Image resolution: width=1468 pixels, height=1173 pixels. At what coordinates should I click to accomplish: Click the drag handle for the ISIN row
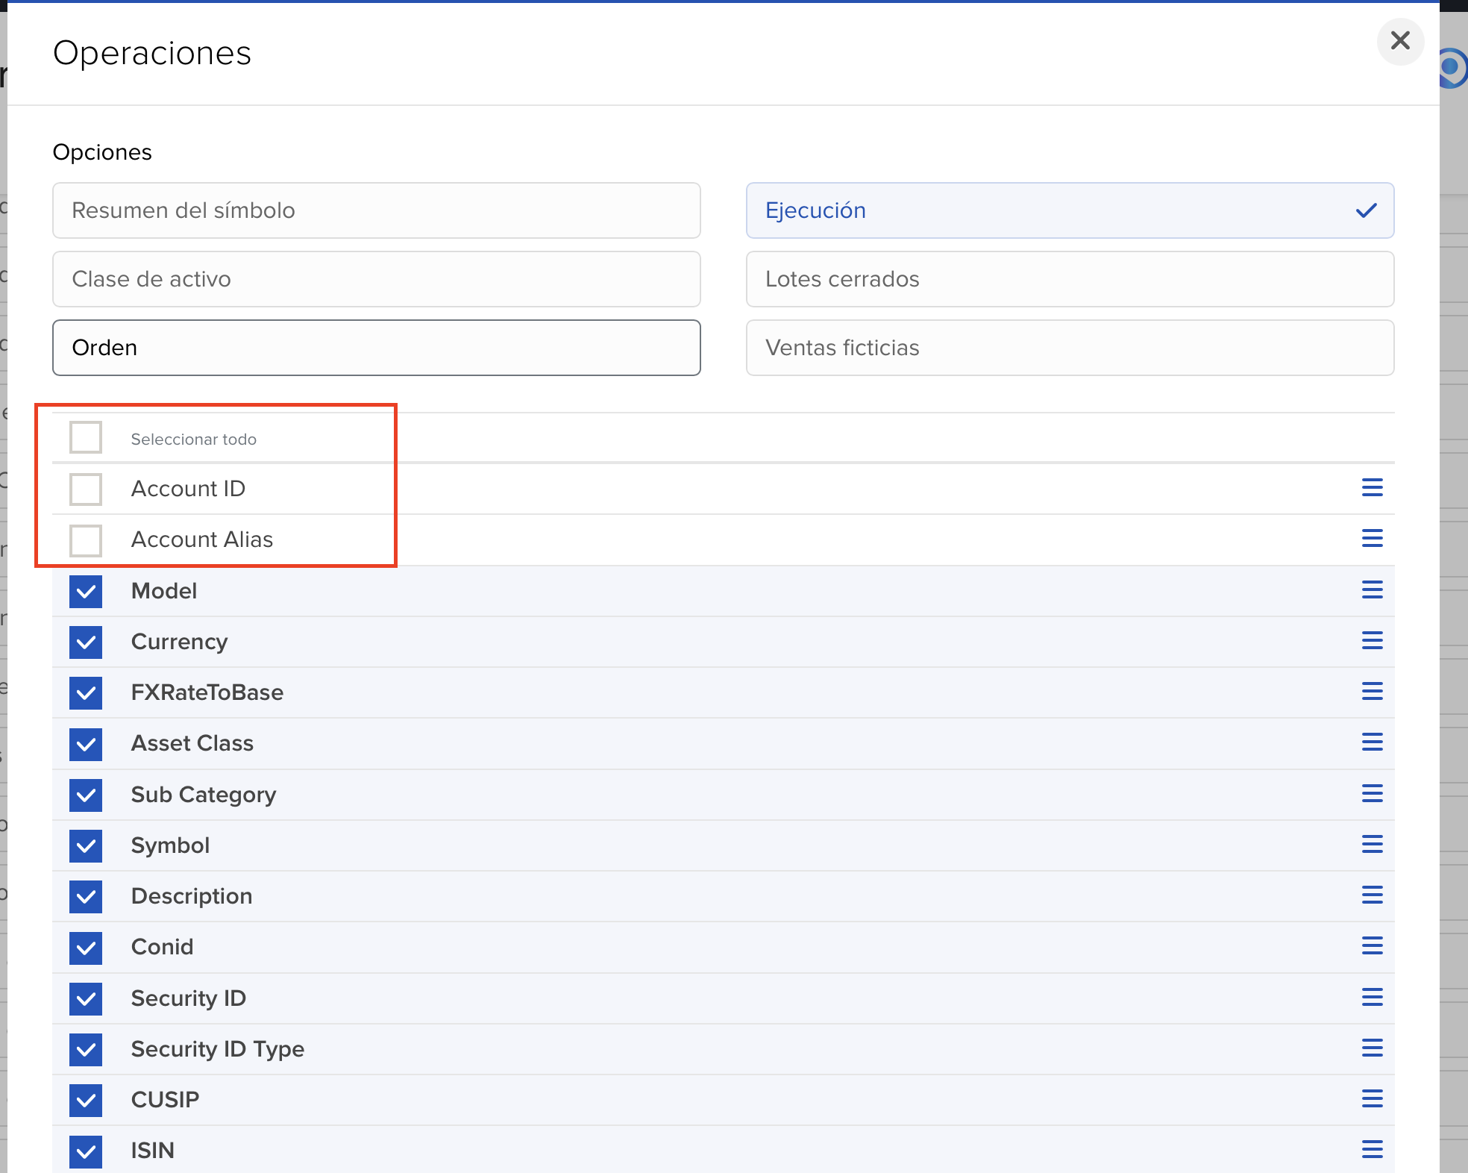click(1373, 1150)
